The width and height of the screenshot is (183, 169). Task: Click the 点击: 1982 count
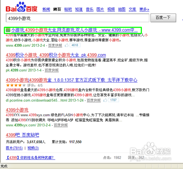(x=112, y=158)
